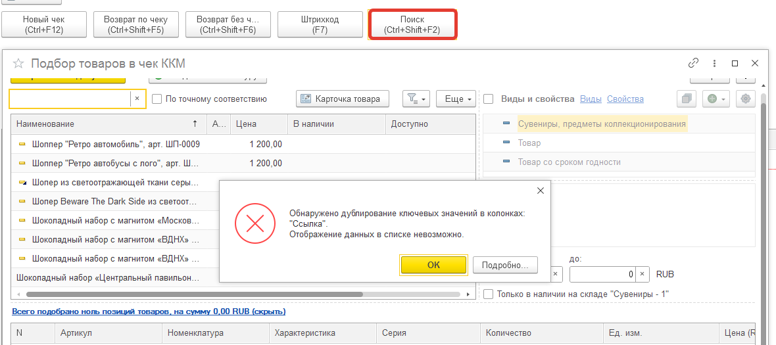
Task: Toggle the 'Виды и свойства' checkbox
Action: (x=489, y=99)
